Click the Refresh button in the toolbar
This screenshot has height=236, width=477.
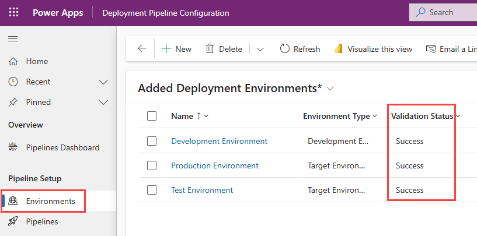coord(300,49)
